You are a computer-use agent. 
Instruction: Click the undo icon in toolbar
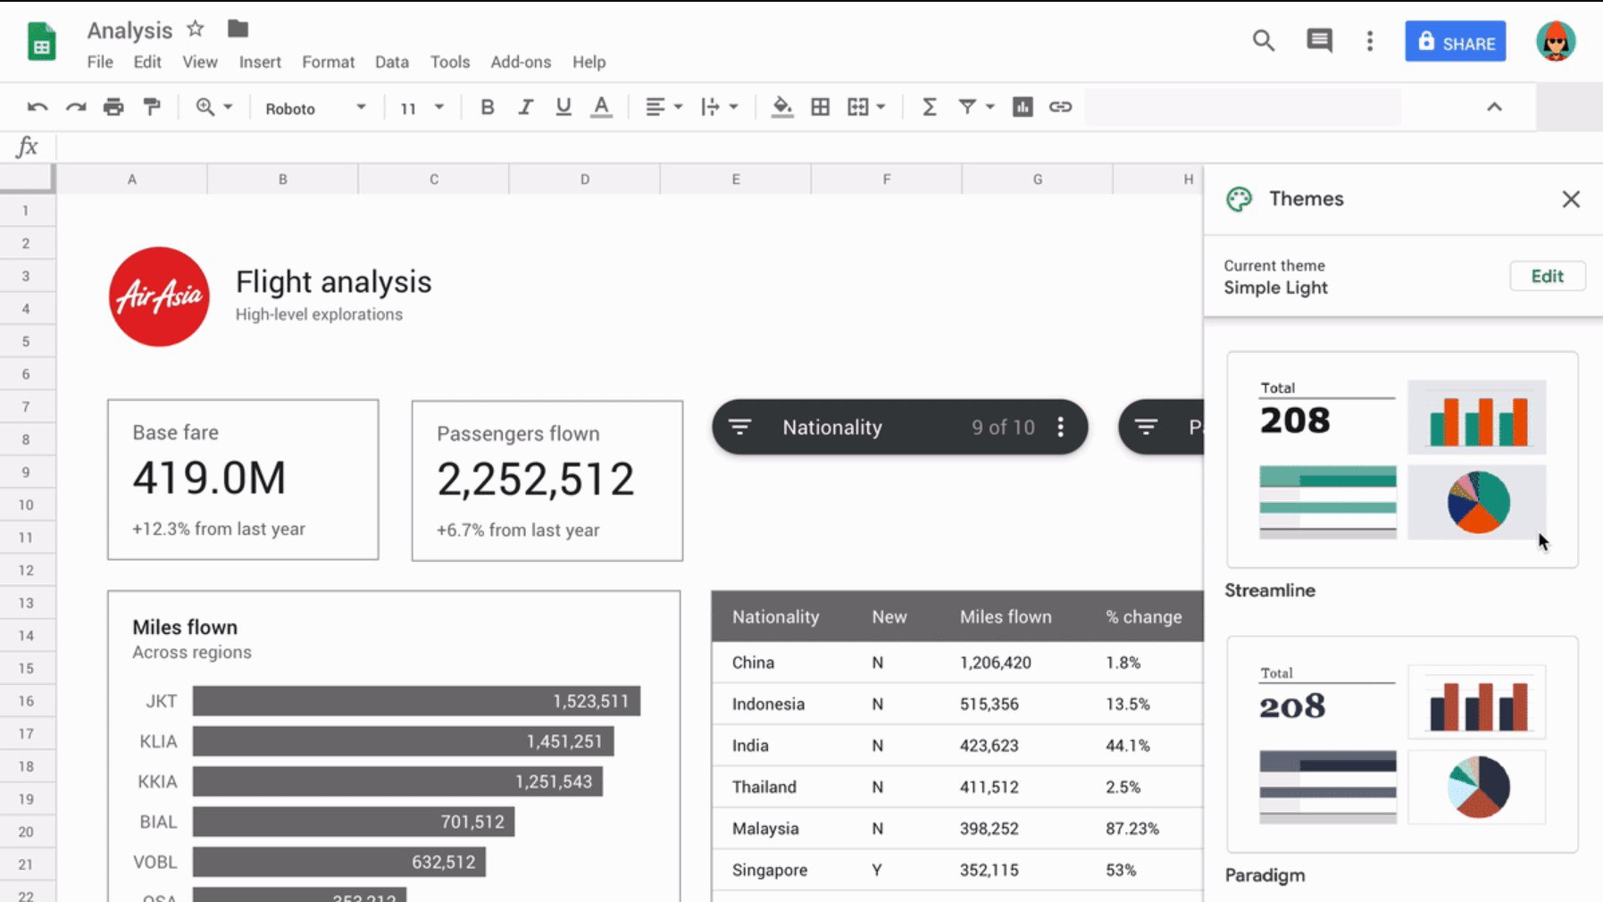[37, 107]
